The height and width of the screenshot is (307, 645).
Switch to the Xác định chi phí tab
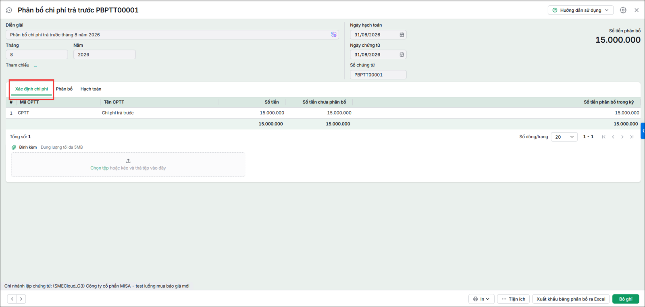point(31,89)
